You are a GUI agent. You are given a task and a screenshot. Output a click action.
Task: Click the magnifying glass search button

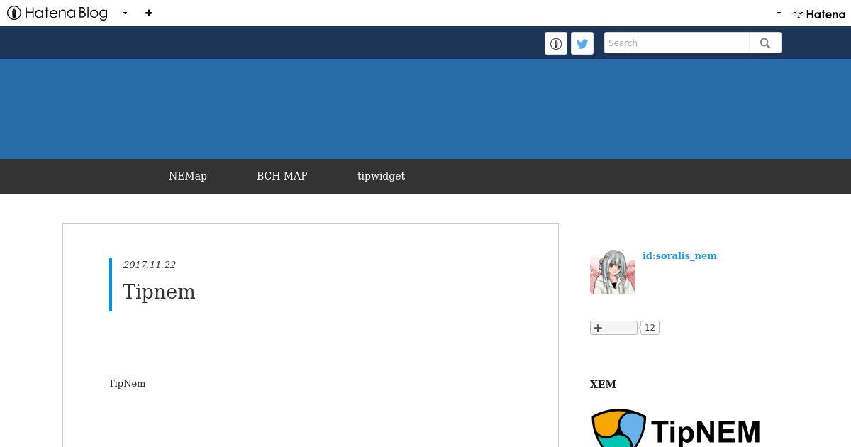pos(765,43)
